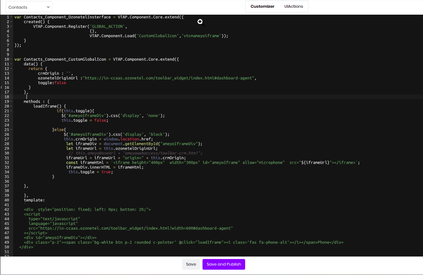Viewport: 423px width, 275px height.
Task: Collapse the code block starting at line 1
Action: (x=12, y=17)
